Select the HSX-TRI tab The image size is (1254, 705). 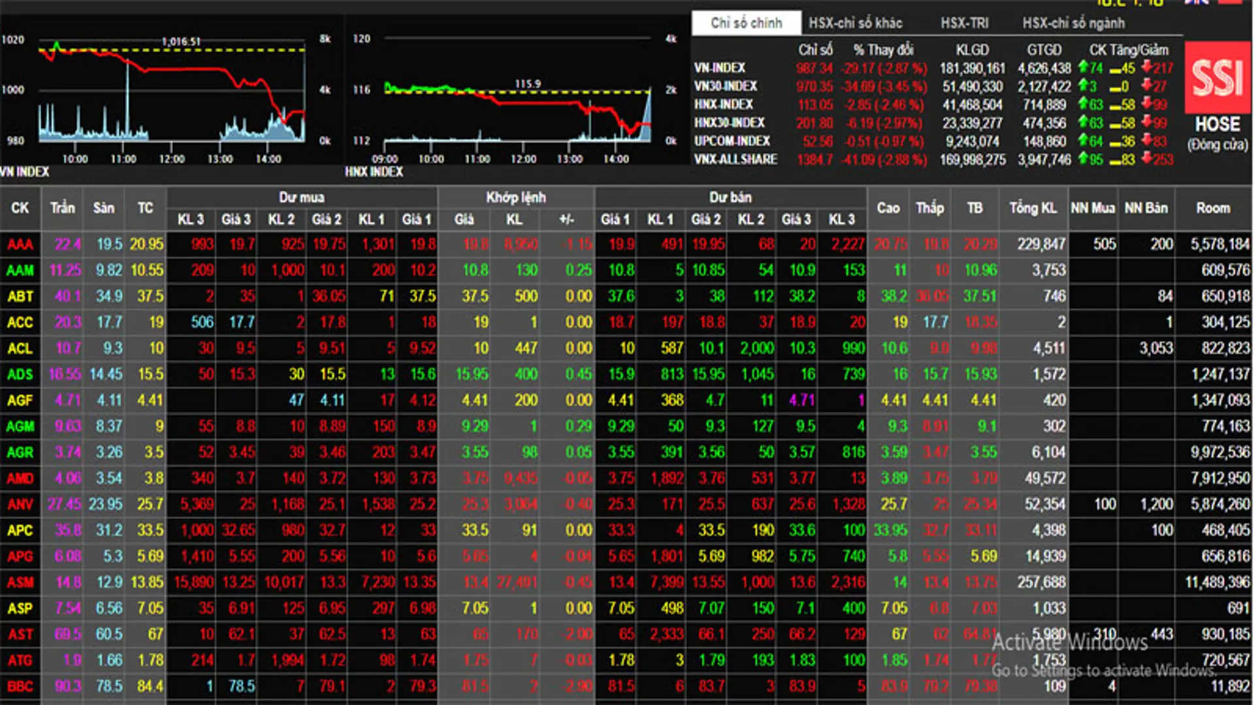tap(965, 23)
